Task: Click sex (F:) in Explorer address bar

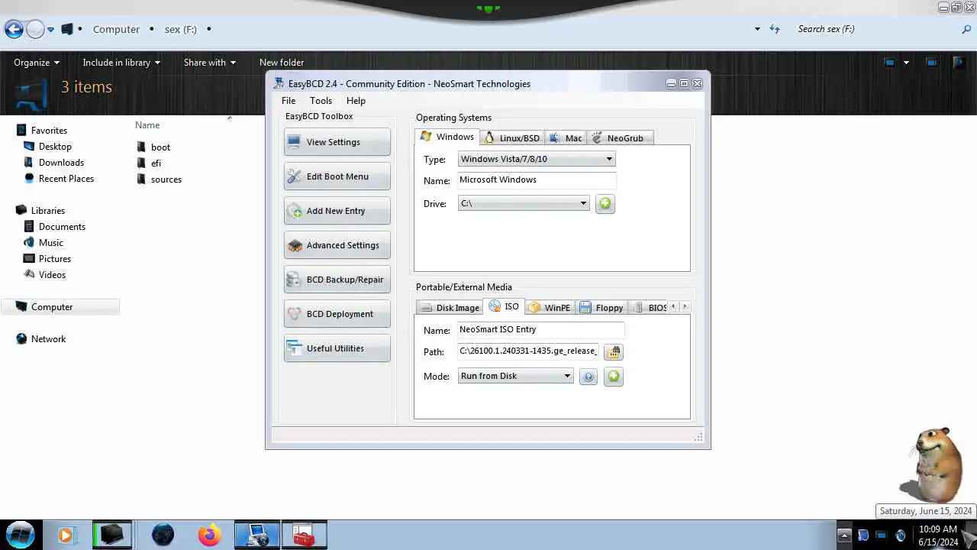Action: click(x=181, y=29)
